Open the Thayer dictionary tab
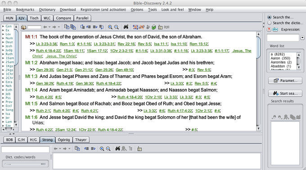The height and width of the screenshot is (170, 306). coord(81,140)
